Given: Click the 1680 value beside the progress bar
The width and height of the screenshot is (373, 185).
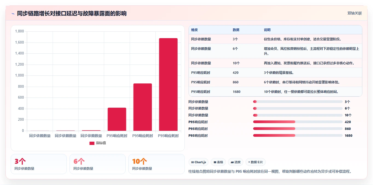Looking at the screenshot, I should click(348, 135).
